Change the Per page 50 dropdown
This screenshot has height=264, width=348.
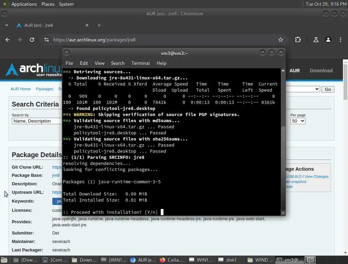coord(298,121)
